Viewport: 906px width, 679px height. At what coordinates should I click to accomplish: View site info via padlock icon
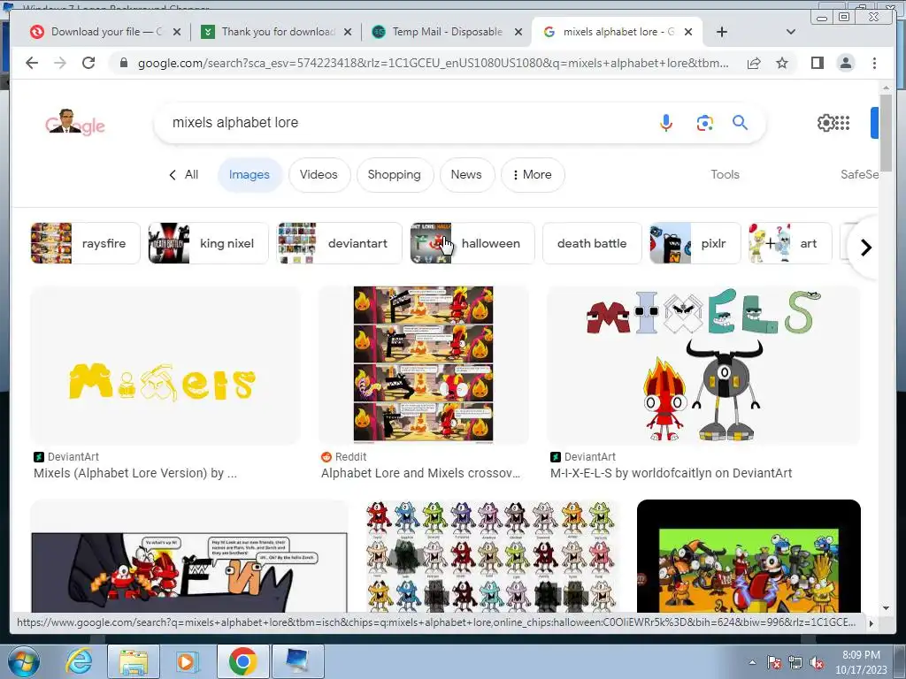coord(124,63)
